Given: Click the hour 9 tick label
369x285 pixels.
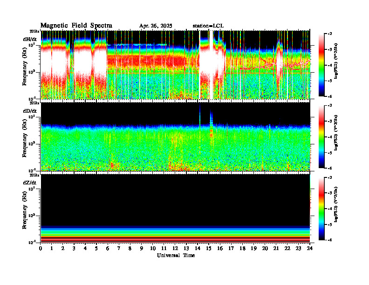Looking at the screenshot, I should coord(142,249).
